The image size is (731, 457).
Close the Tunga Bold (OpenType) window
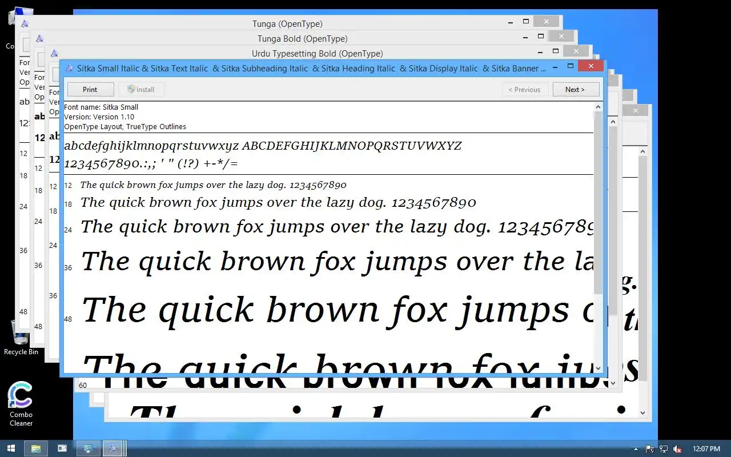(561, 37)
